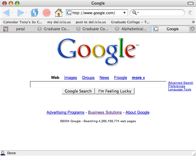Toggle the toolbar with the title bar pill button
196x156 pixels.
[190, 3]
